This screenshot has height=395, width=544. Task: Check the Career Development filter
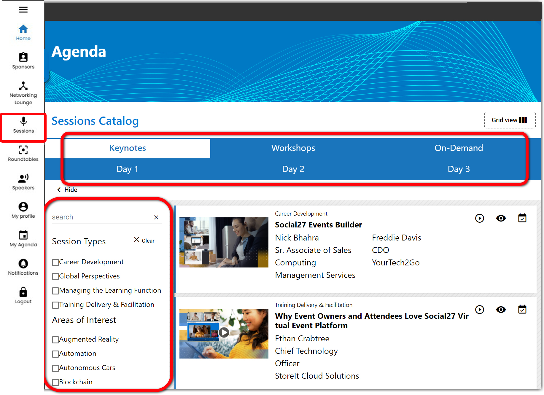coord(55,262)
